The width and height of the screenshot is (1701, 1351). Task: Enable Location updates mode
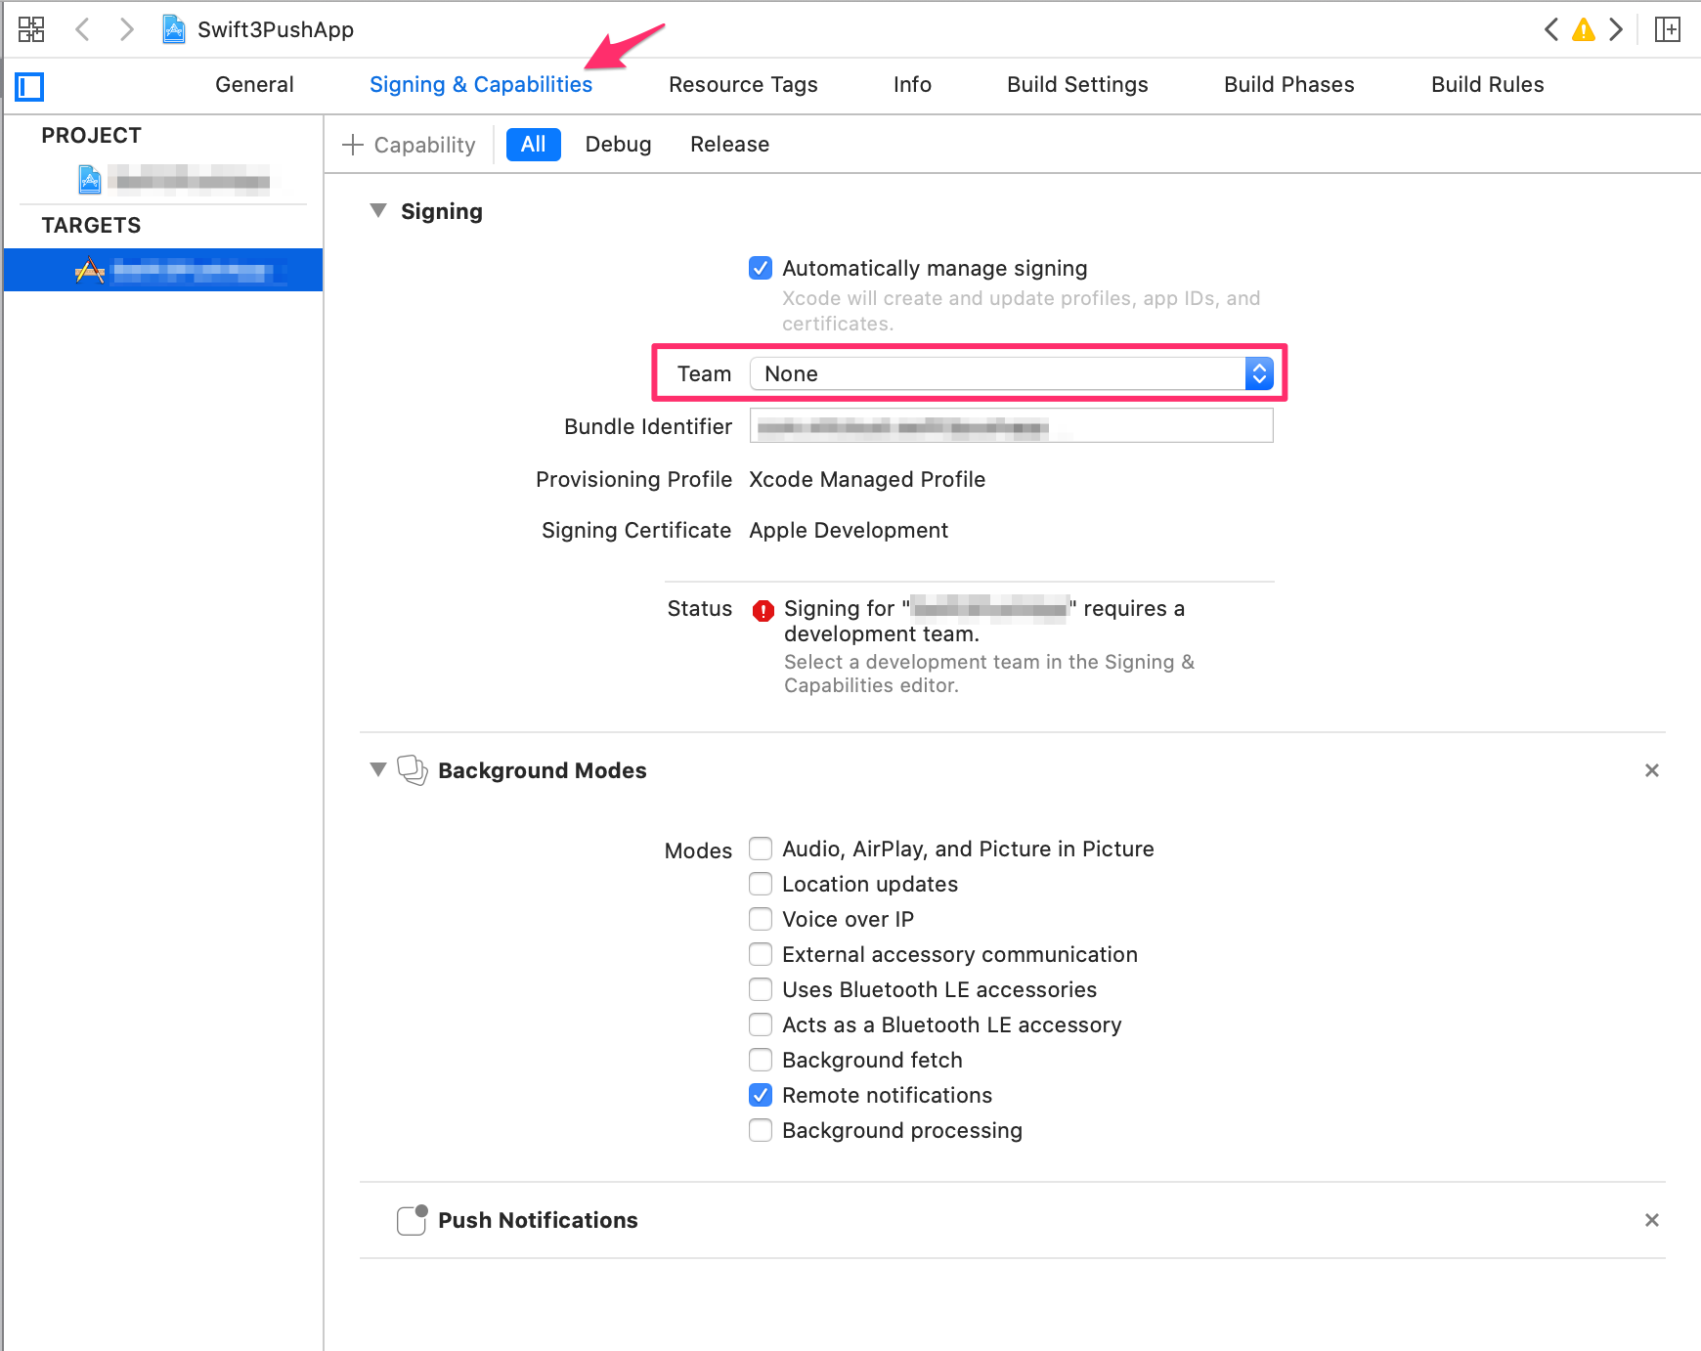[x=761, y=884]
